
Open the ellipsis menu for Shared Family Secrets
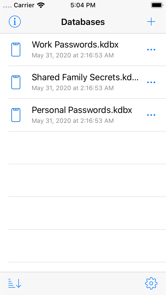(151, 82)
